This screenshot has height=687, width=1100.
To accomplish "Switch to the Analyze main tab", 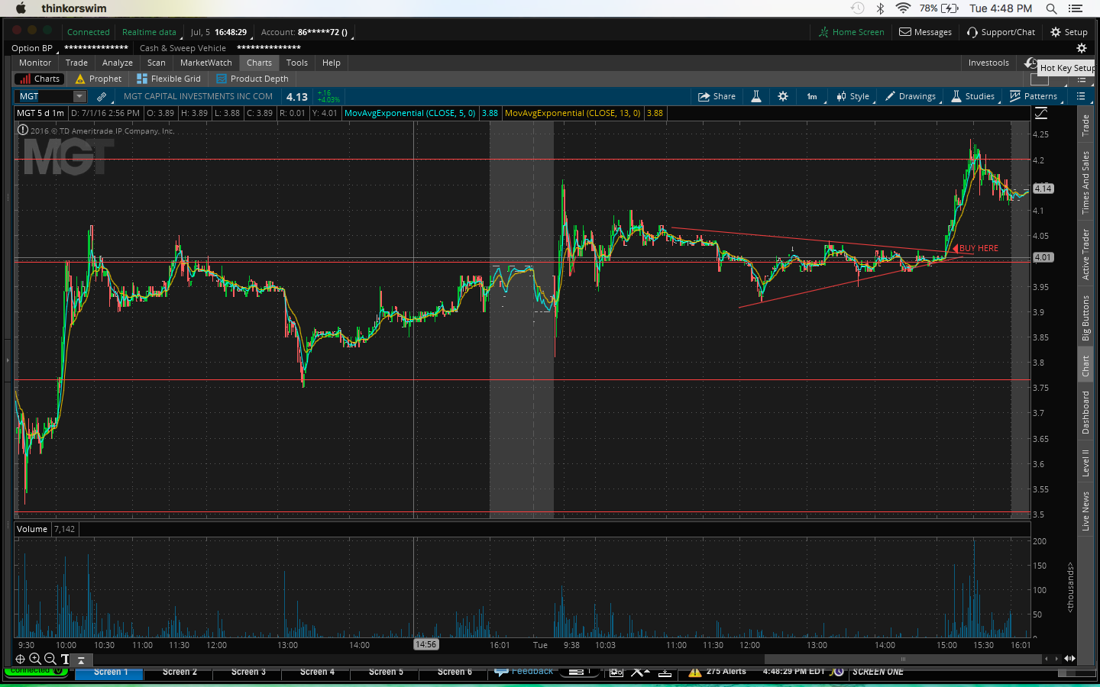I will [118, 63].
